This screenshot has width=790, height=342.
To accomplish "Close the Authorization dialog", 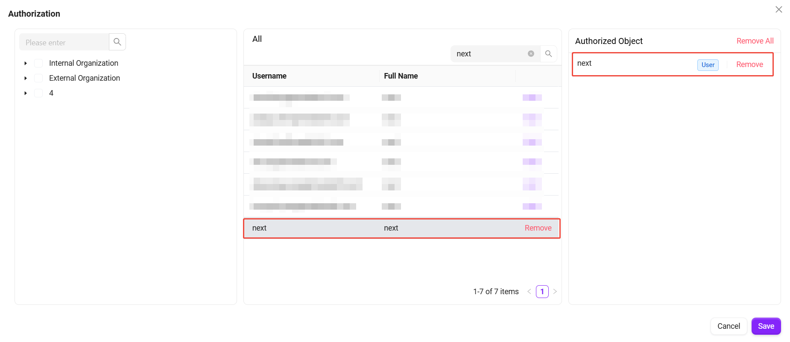I will pos(779,9).
